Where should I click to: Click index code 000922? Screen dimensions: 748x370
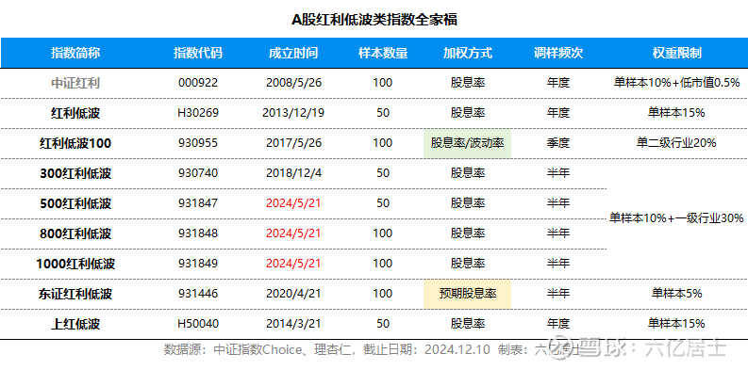point(198,83)
